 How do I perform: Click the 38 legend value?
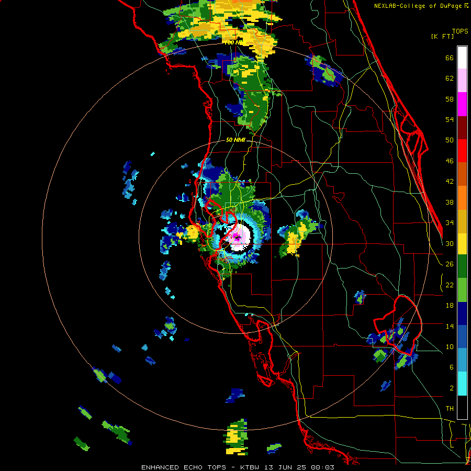pos(450,203)
